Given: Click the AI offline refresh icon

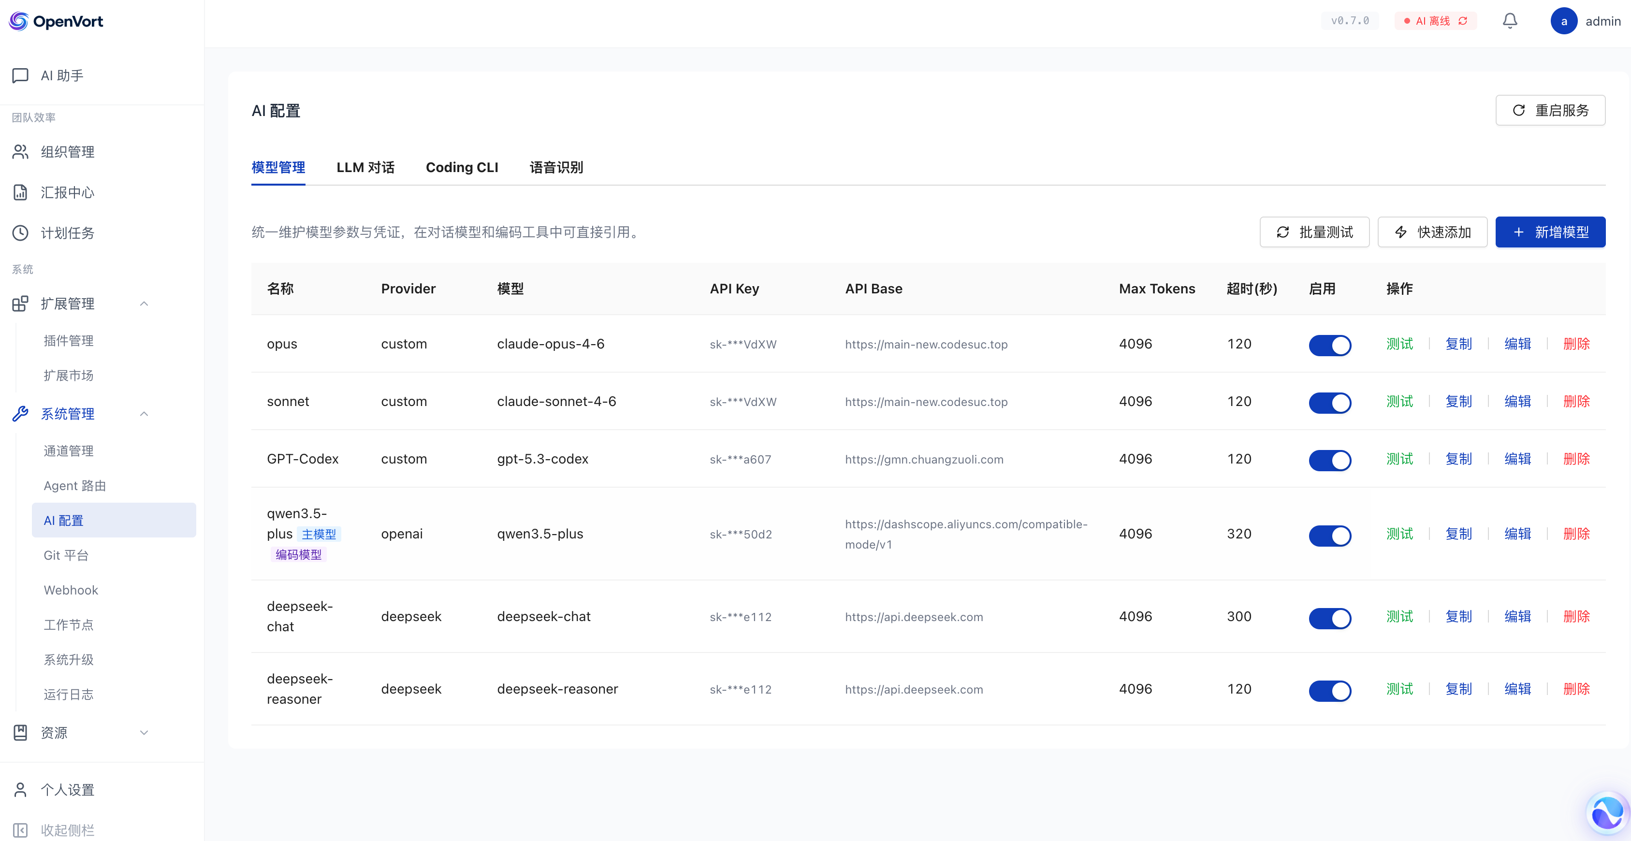Looking at the screenshot, I should pos(1463,21).
